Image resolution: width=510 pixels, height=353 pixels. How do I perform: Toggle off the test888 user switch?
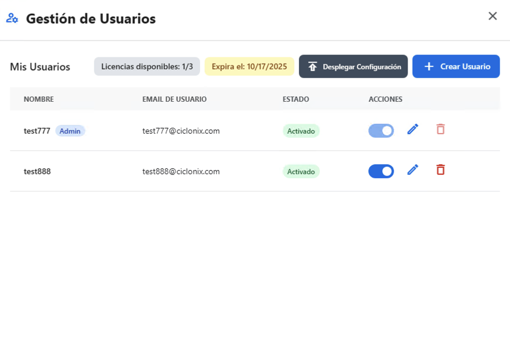coord(381,171)
